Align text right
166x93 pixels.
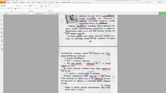coord(35,6)
